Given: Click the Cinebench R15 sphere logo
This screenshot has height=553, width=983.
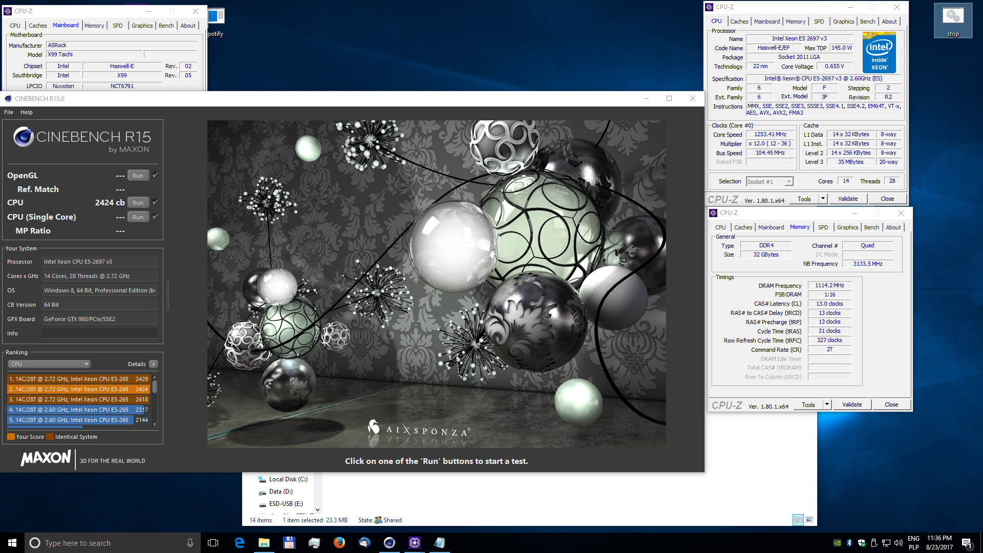Looking at the screenshot, I should pyautogui.click(x=24, y=137).
